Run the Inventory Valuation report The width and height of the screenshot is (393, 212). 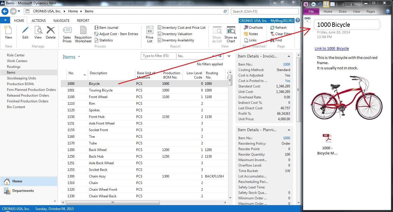[175, 34]
